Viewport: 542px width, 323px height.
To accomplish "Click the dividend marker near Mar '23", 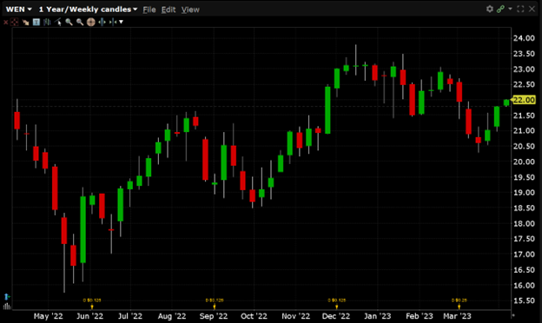I will point(459,304).
